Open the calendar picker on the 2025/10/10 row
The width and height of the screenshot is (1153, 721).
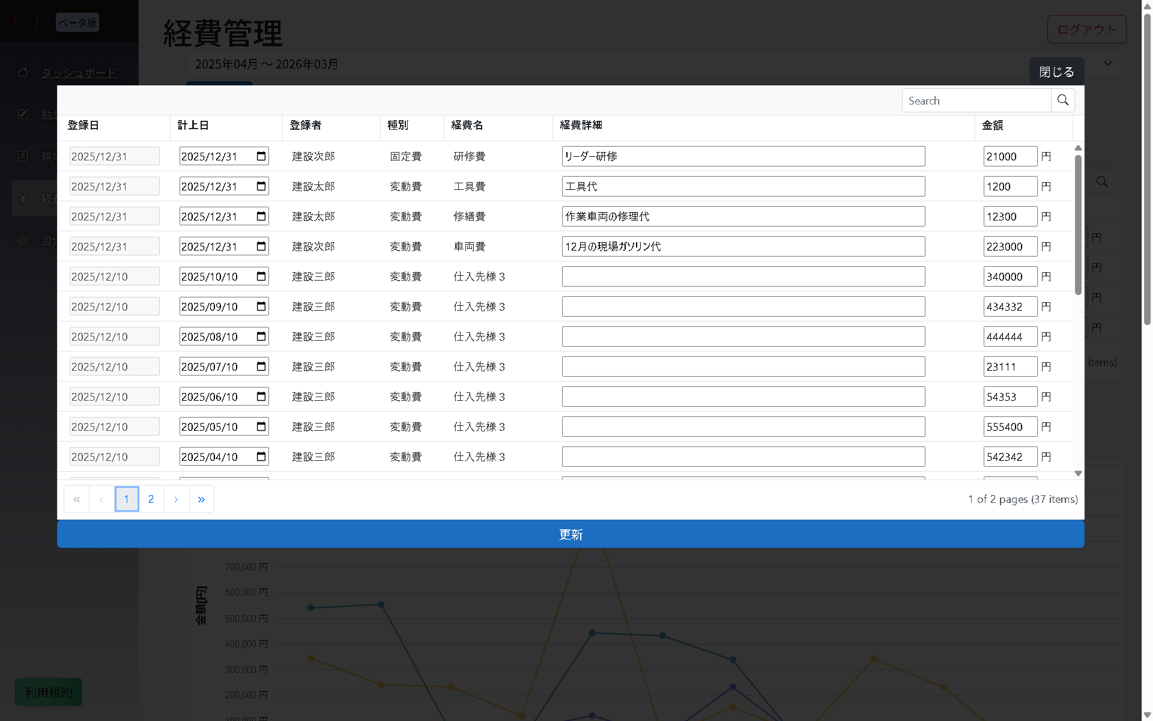261,276
